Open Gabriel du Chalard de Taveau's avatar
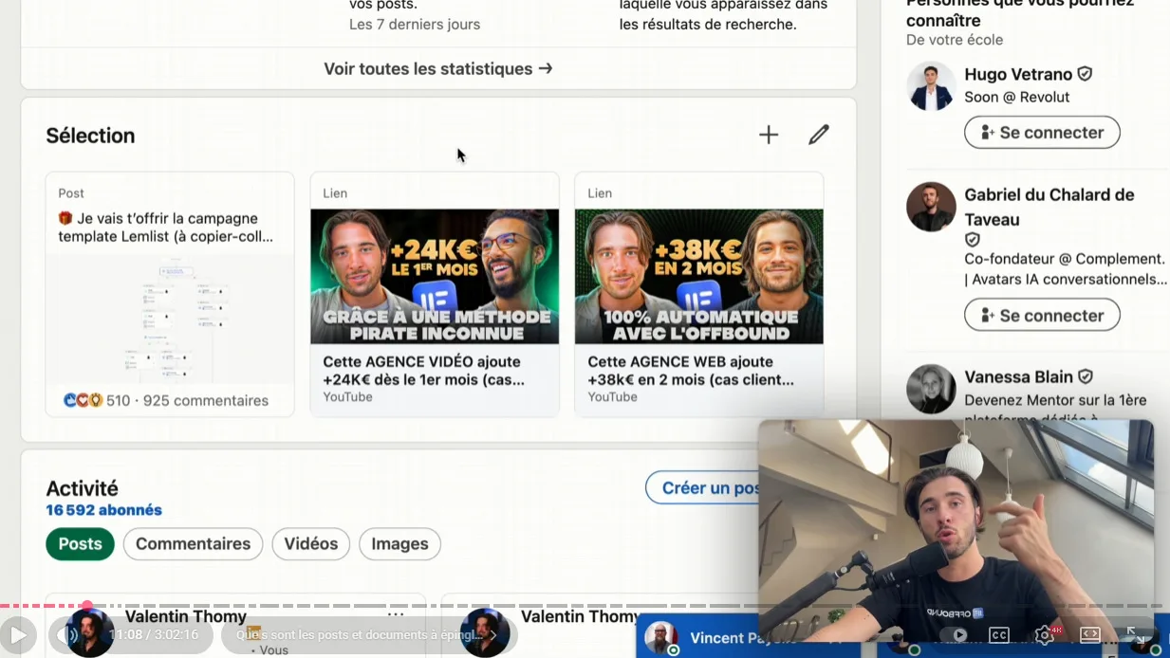1170x658 pixels. (x=931, y=207)
